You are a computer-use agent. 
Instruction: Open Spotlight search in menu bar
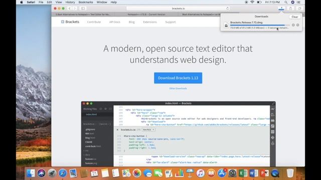[x=286, y=2]
